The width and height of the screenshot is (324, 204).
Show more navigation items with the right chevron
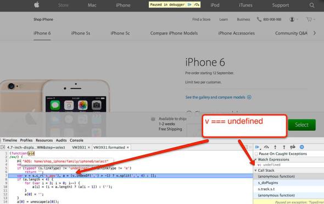[x=315, y=33]
